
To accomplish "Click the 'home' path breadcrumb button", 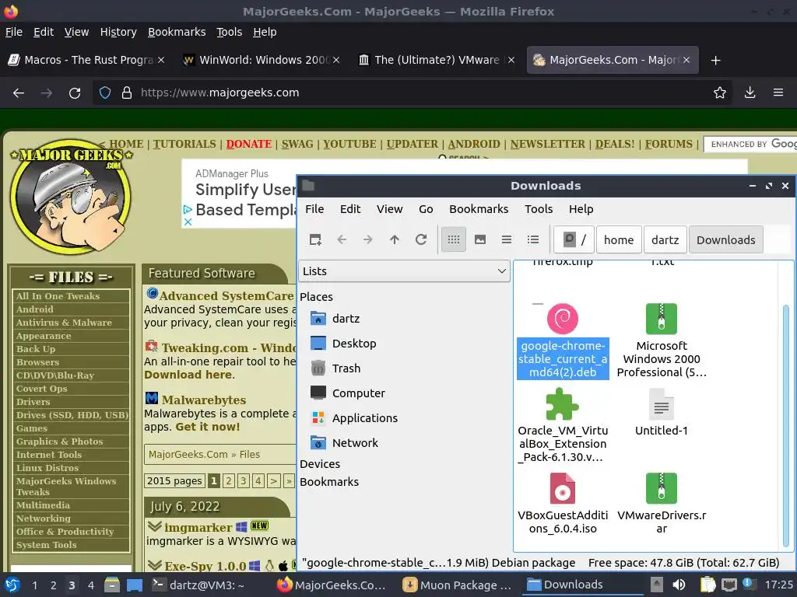I will point(619,239).
